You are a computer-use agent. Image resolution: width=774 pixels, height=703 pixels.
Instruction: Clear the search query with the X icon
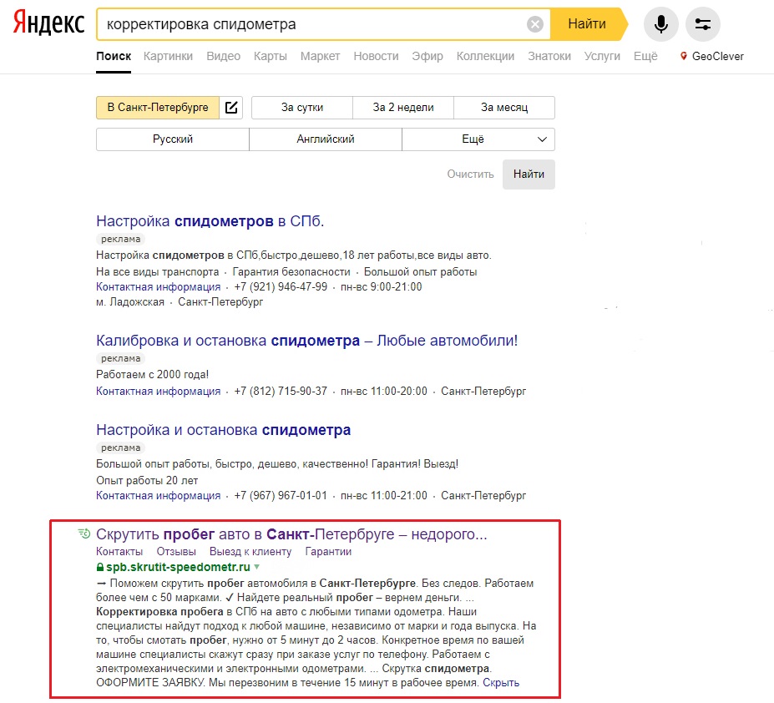point(535,23)
